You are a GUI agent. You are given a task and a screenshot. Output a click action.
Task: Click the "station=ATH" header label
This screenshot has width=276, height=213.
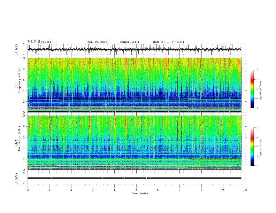point(129,42)
